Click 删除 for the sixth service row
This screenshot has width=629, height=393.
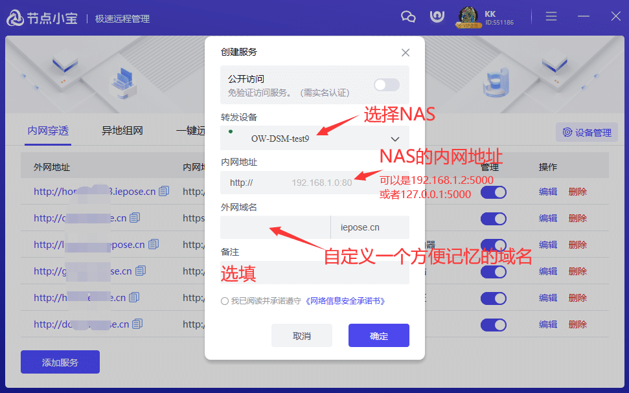click(578, 324)
